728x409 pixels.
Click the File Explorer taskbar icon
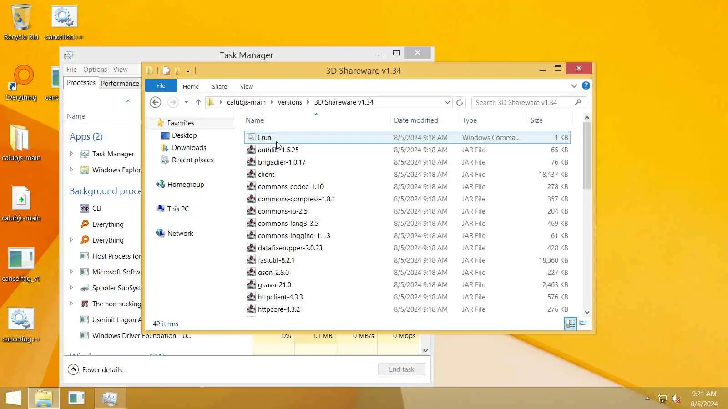44,398
